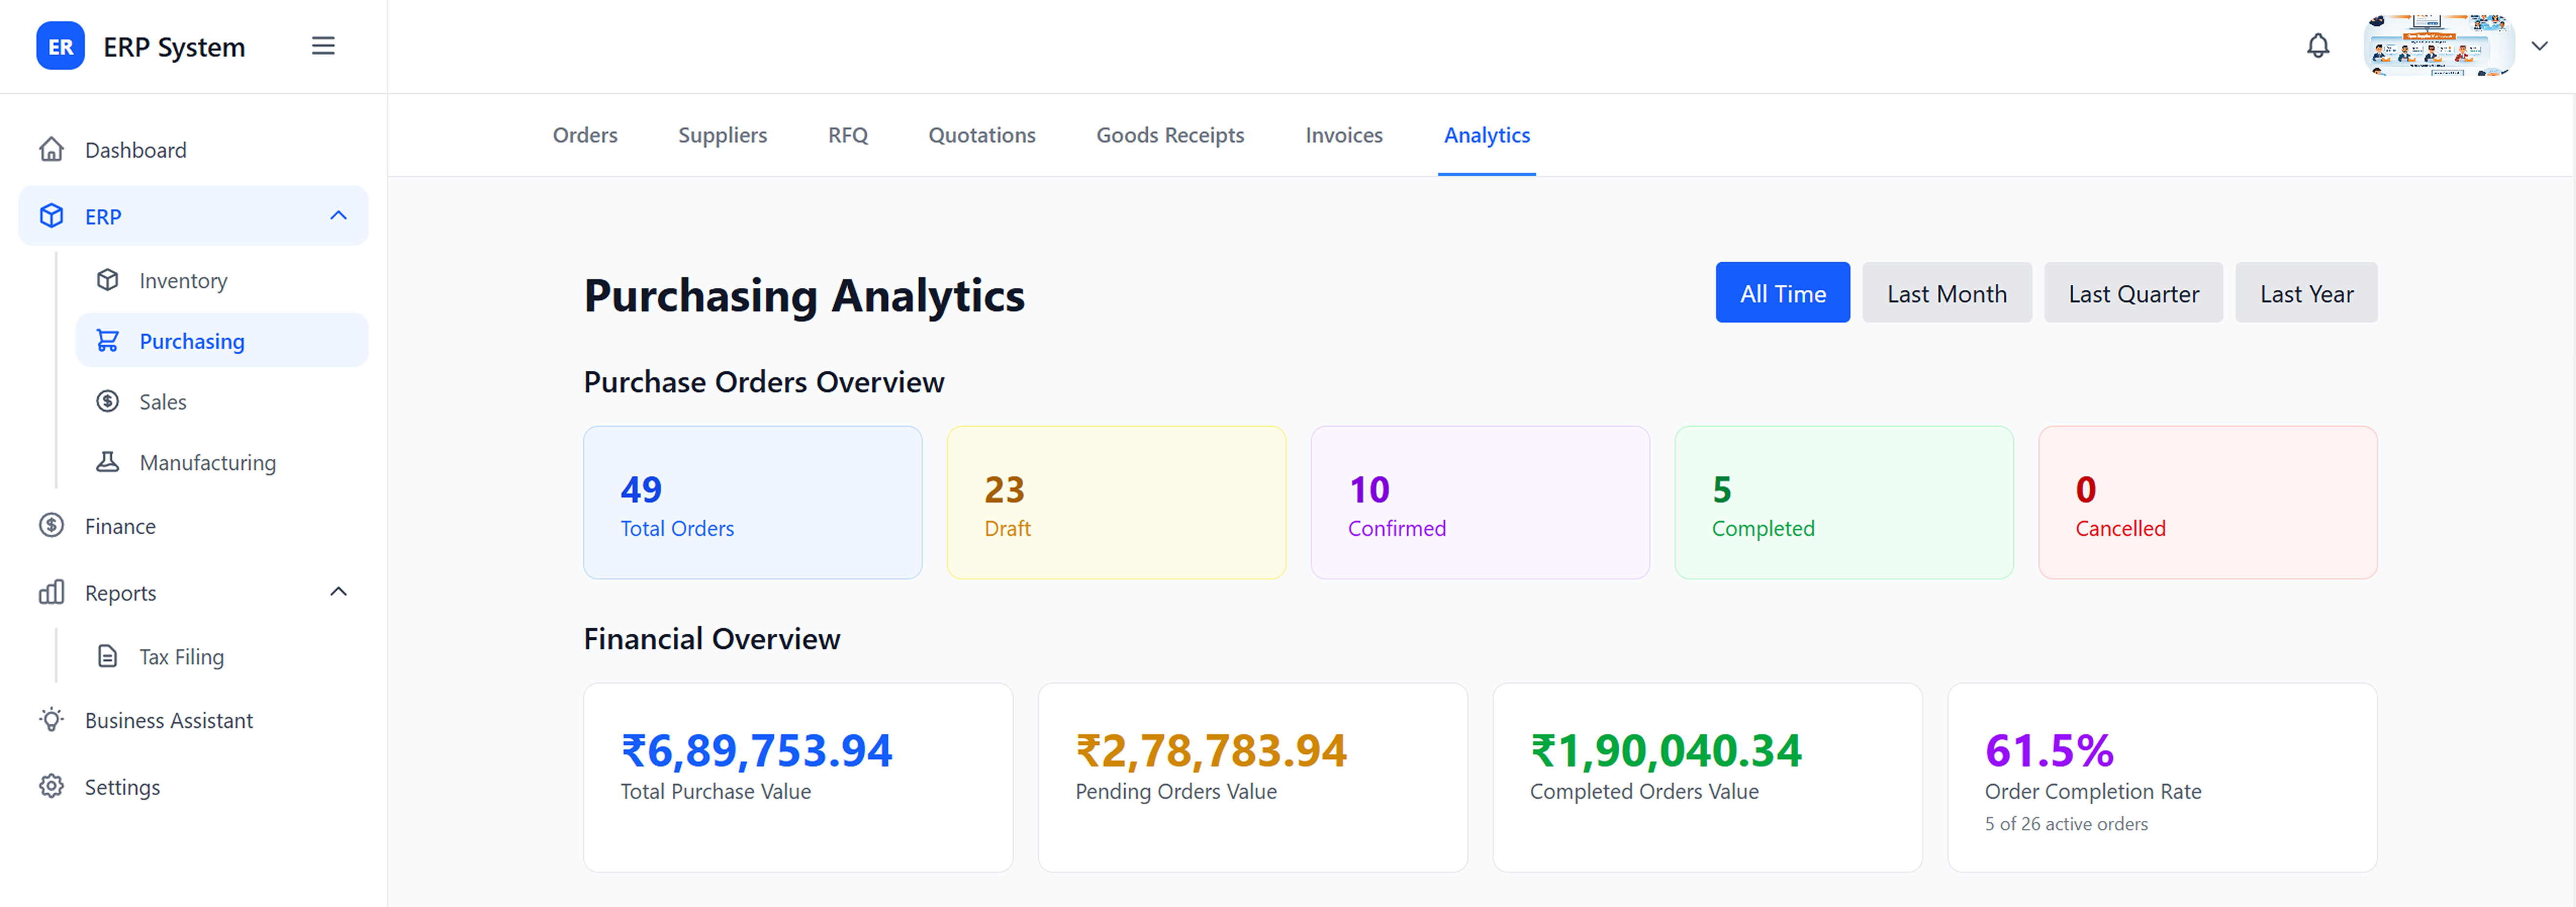The width and height of the screenshot is (2576, 907).
Task: Open Business Assistant lightbulb icon
Action: pos(52,720)
